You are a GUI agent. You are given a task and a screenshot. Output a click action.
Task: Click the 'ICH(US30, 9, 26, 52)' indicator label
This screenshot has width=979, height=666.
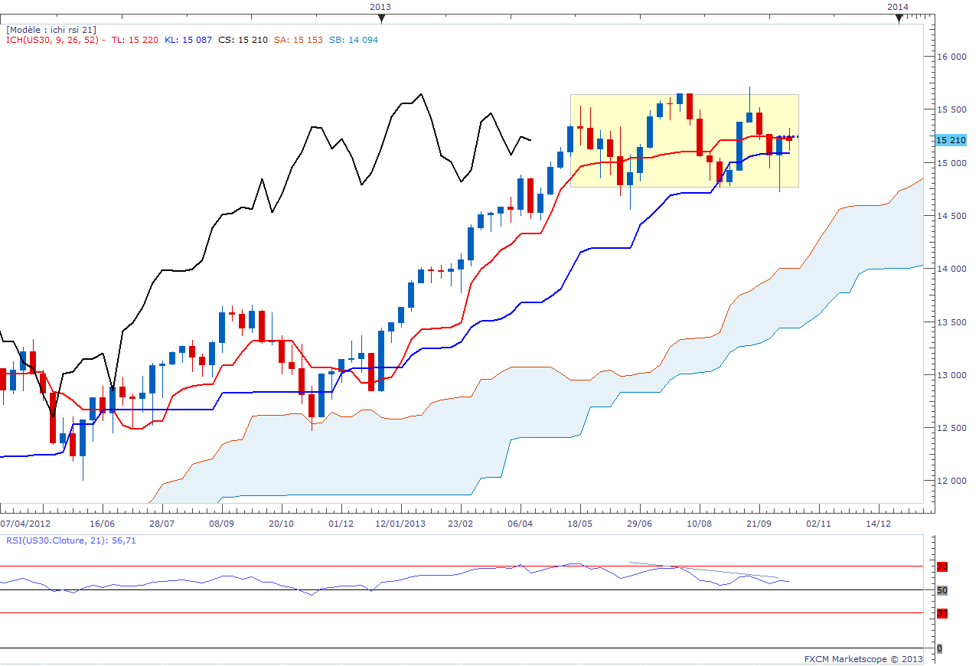53,40
